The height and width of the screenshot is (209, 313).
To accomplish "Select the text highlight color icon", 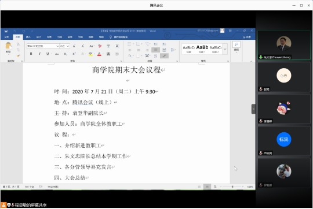I will 90,54.
